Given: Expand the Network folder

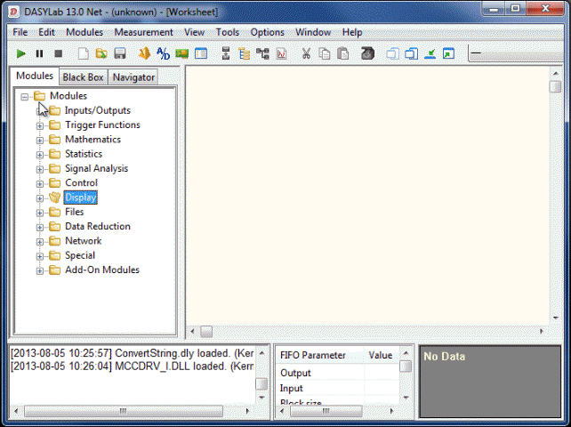Looking at the screenshot, I should coord(40,242).
